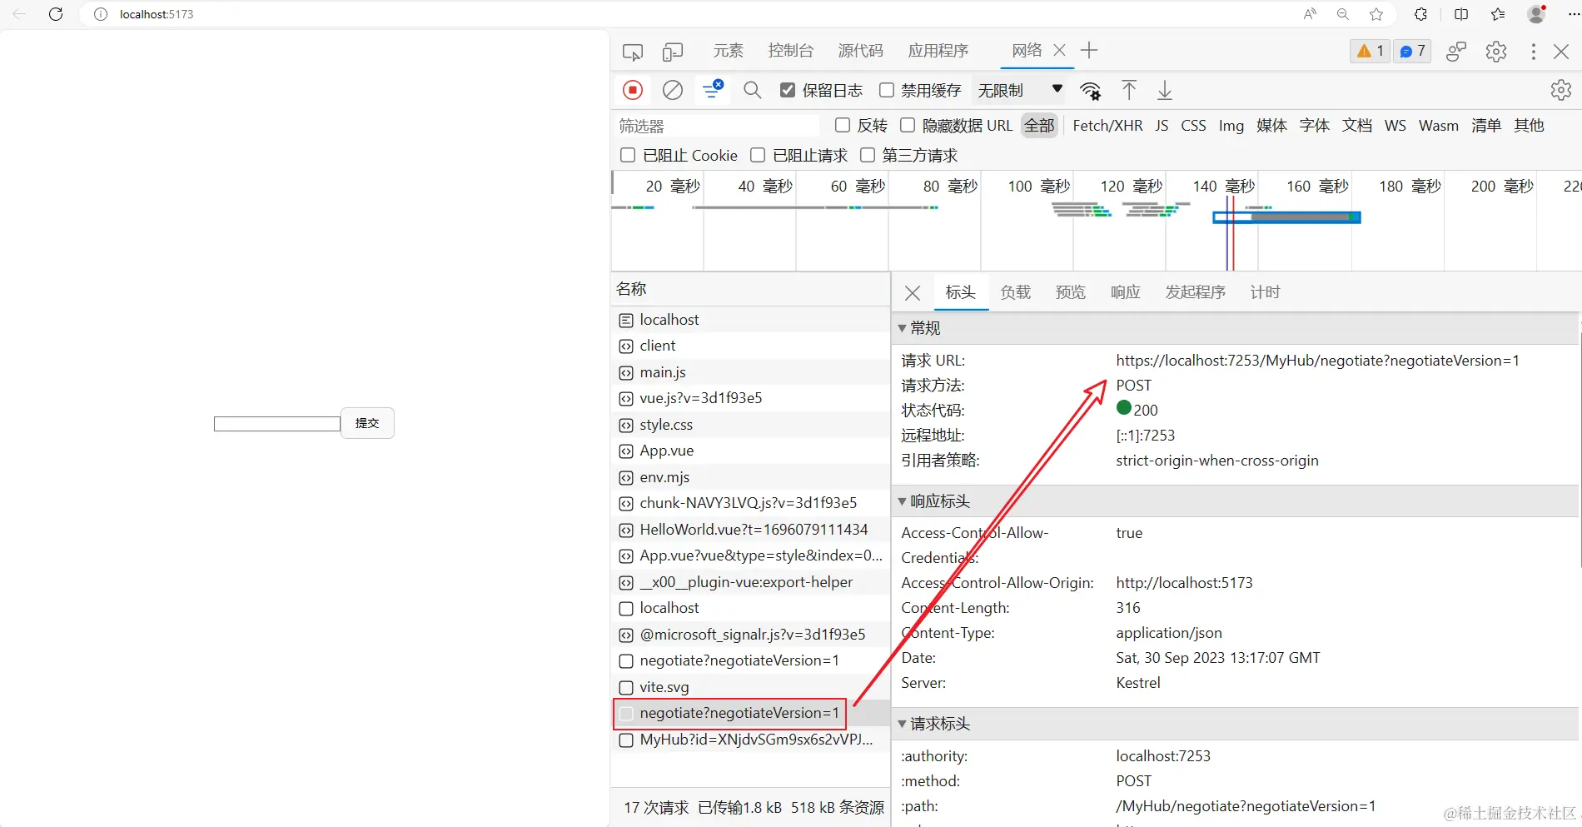Screen dimensions: 1582x827
Task: Click the favorites star in address bar
Action: click(x=1376, y=14)
